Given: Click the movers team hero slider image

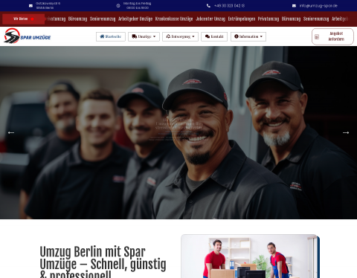Looking at the screenshot, I should click(x=178, y=132).
